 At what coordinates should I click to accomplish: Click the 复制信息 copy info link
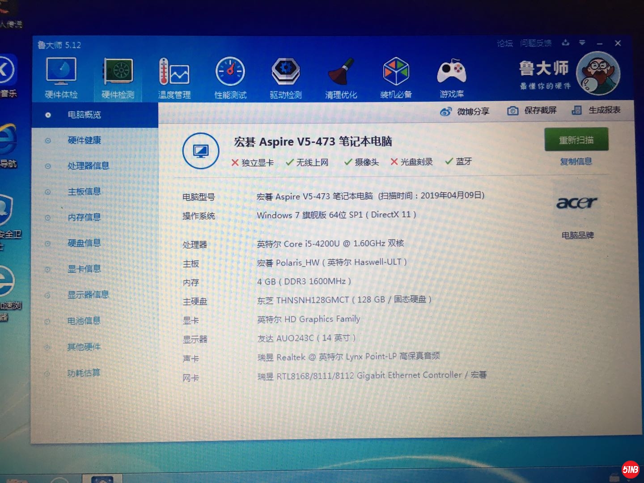[576, 161]
